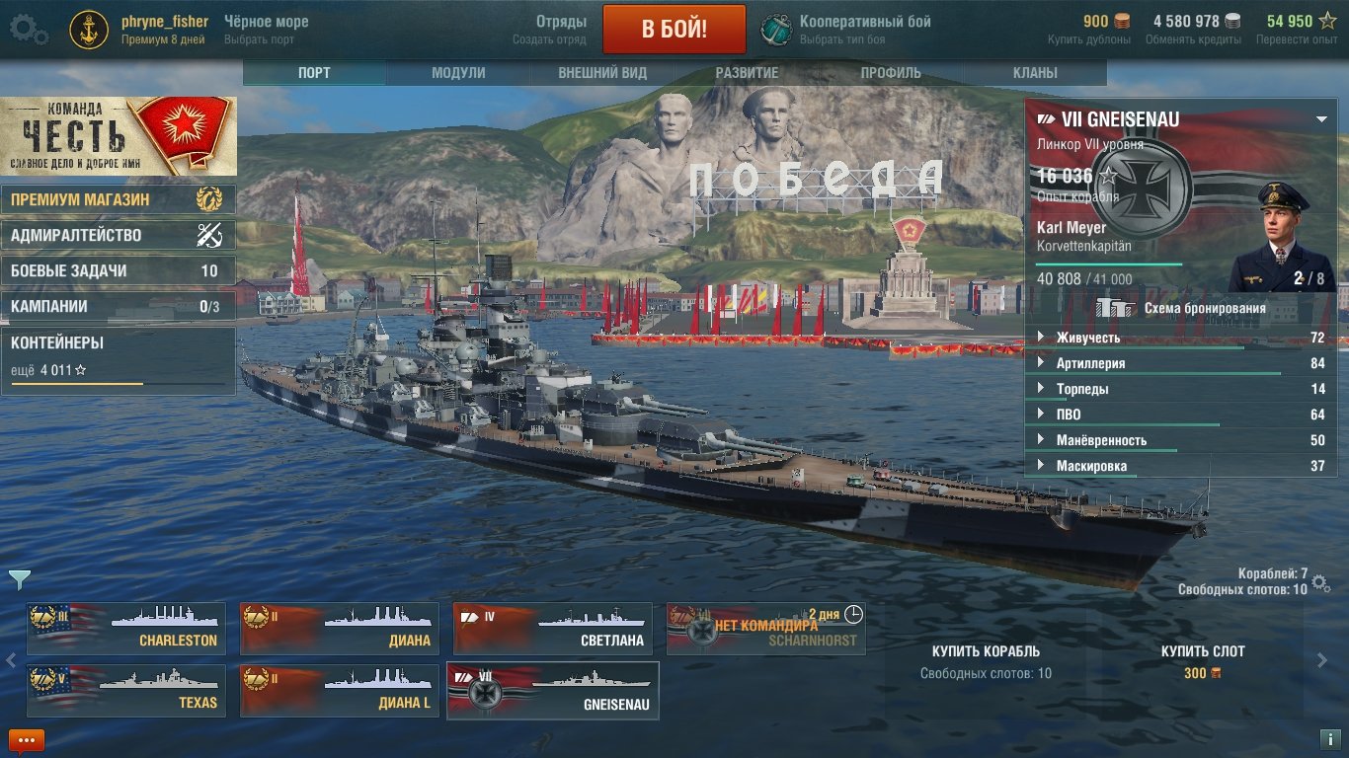The width and height of the screenshot is (1349, 758).
Task: Click the info icon at bottom right
Action: click(1327, 739)
